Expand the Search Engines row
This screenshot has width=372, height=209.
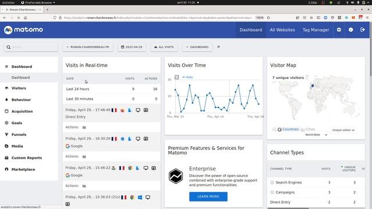pyautogui.click(x=272, y=182)
